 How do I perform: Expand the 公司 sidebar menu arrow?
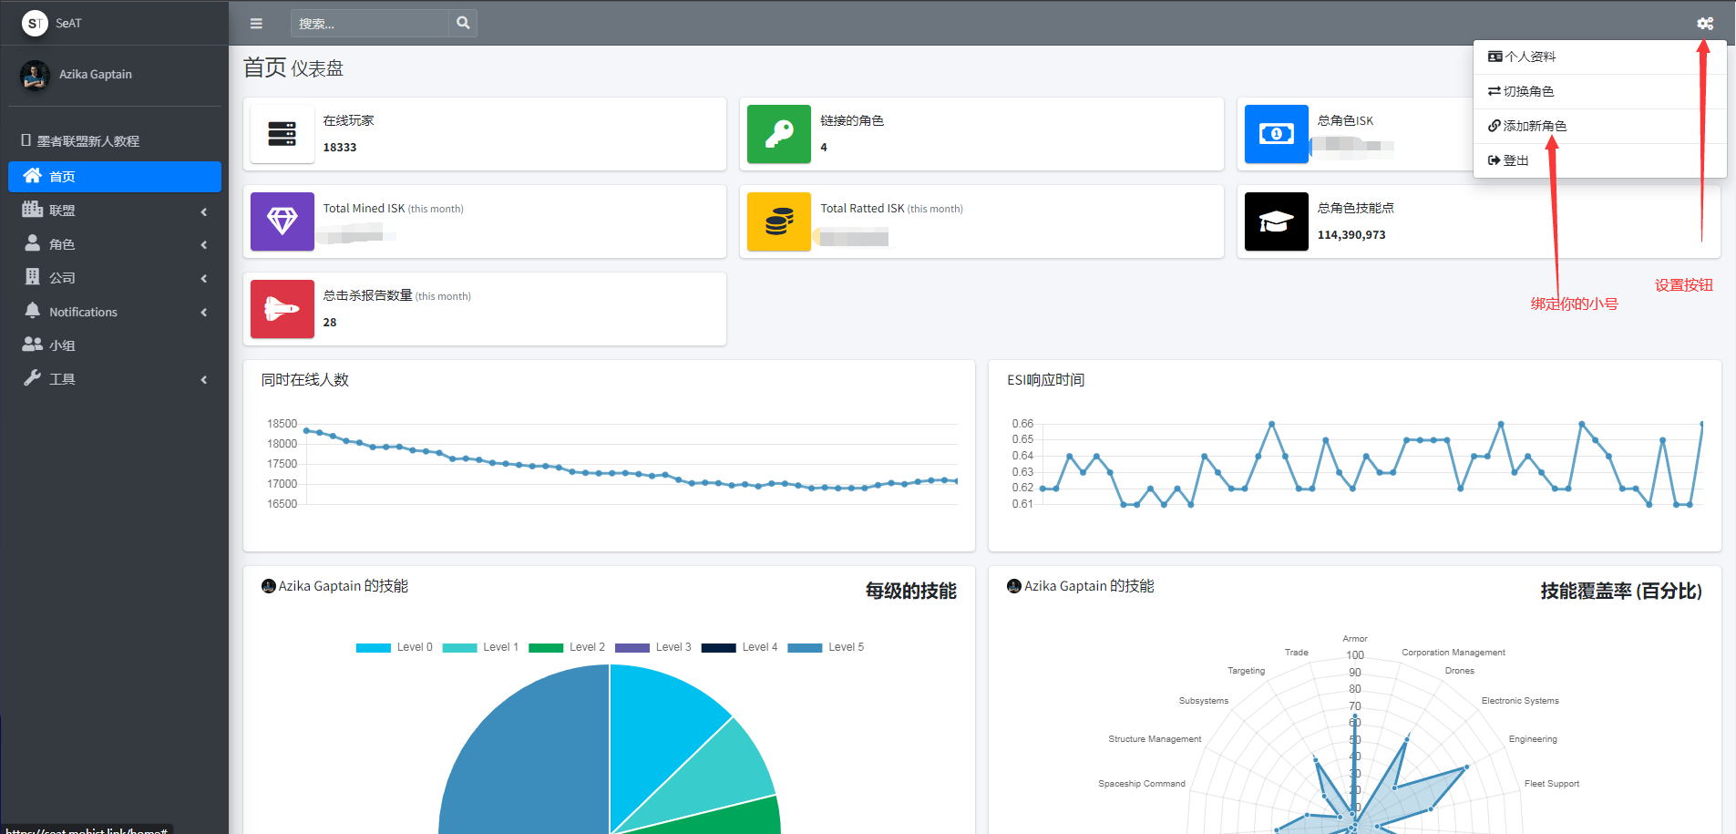(x=204, y=279)
